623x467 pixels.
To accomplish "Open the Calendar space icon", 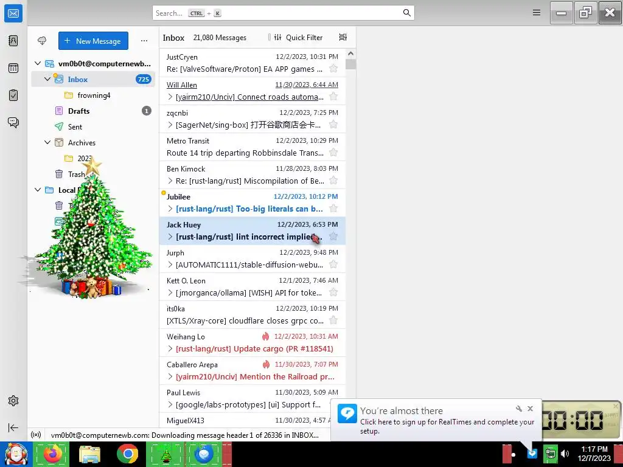I will pos(13,68).
